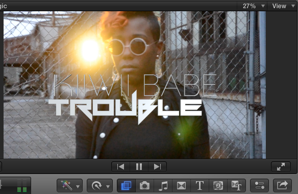Image resolution: width=298 pixels, height=194 pixels.
Task: Toggle the green audio meters display
Action: 22,185
